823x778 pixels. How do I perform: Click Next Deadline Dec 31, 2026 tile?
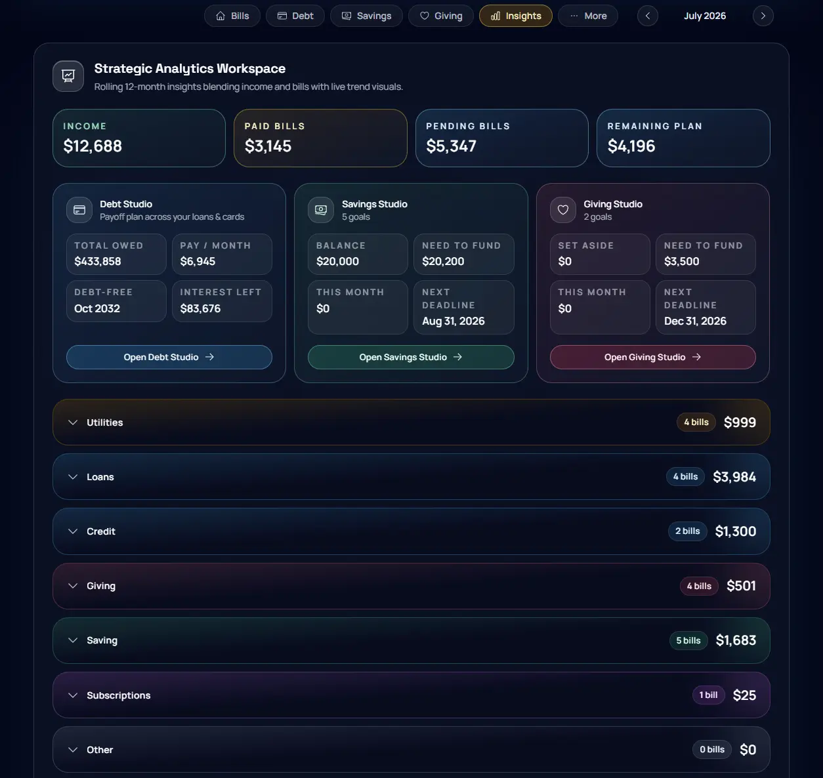(706, 307)
